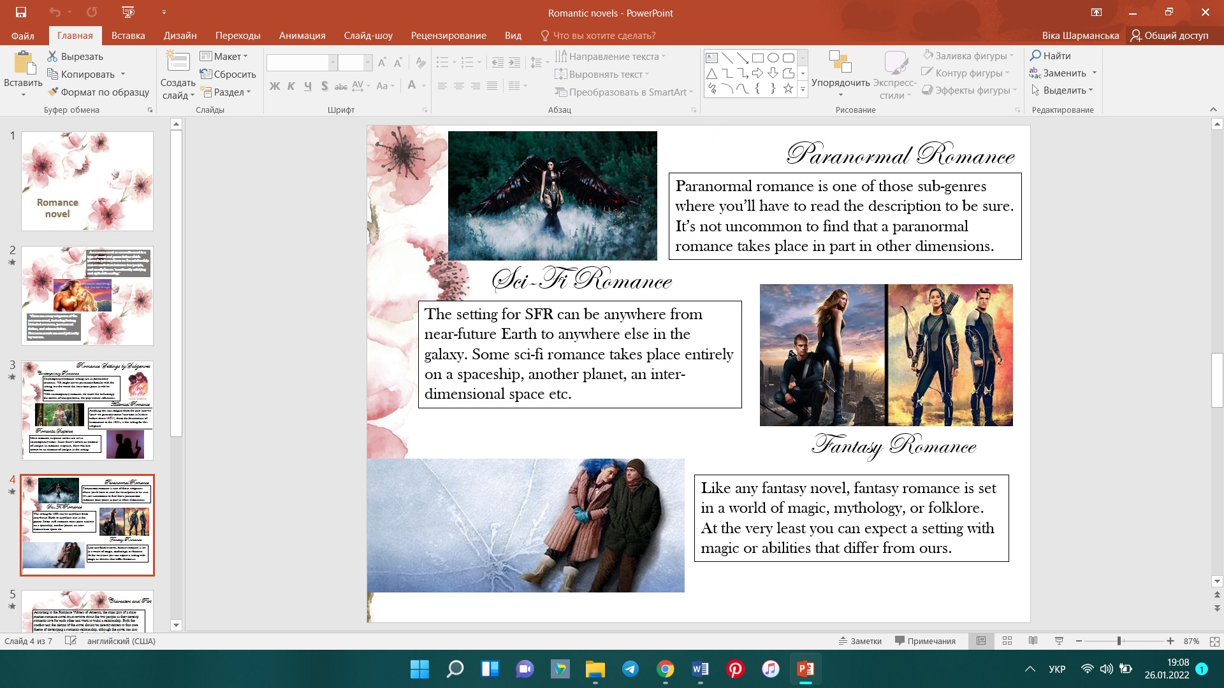The image size is (1224, 688).
Task: Toggle text shadow (S) formatting
Action: pyautogui.click(x=324, y=86)
